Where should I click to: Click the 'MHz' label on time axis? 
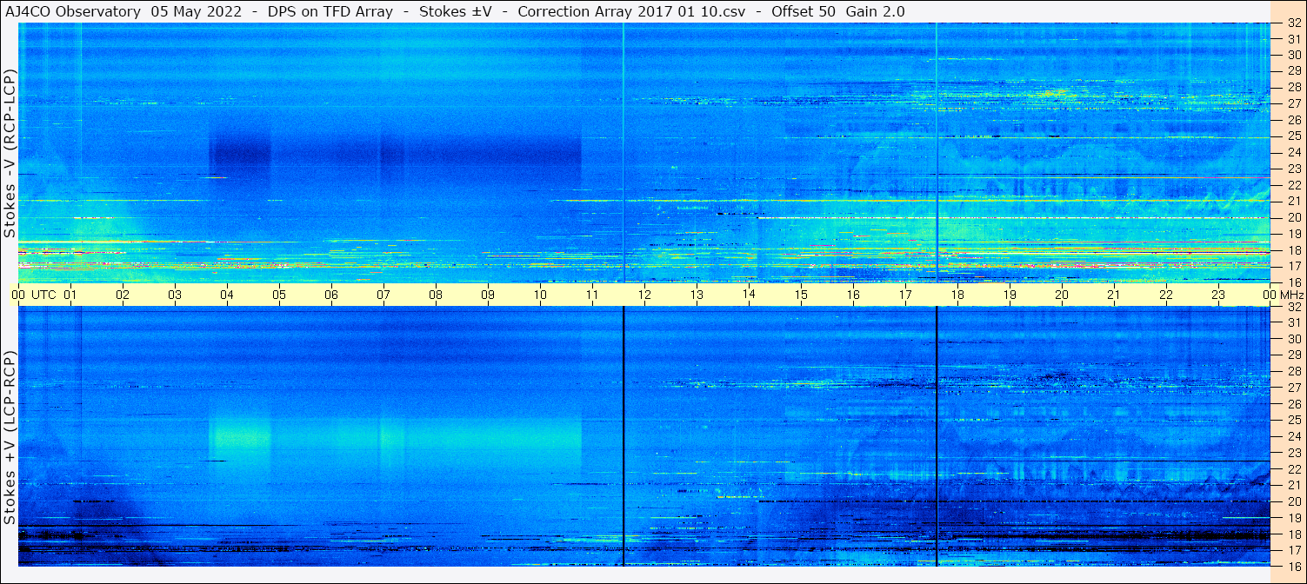point(1291,295)
